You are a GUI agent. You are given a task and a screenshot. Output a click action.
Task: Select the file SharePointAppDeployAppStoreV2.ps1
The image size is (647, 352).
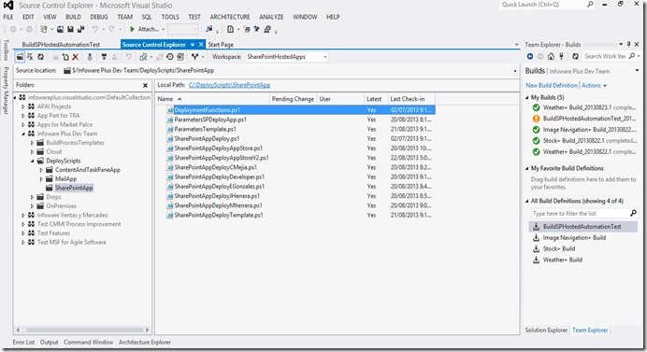pos(222,158)
